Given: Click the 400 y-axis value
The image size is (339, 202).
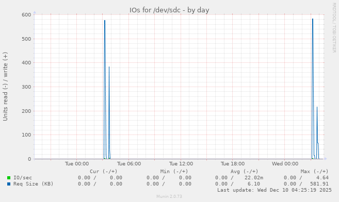Looking at the screenshot, I should (26, 63).
